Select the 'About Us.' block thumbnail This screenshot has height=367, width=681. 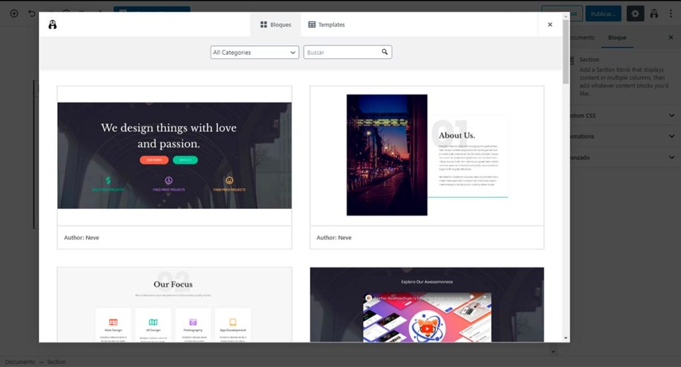click(427, 155)
